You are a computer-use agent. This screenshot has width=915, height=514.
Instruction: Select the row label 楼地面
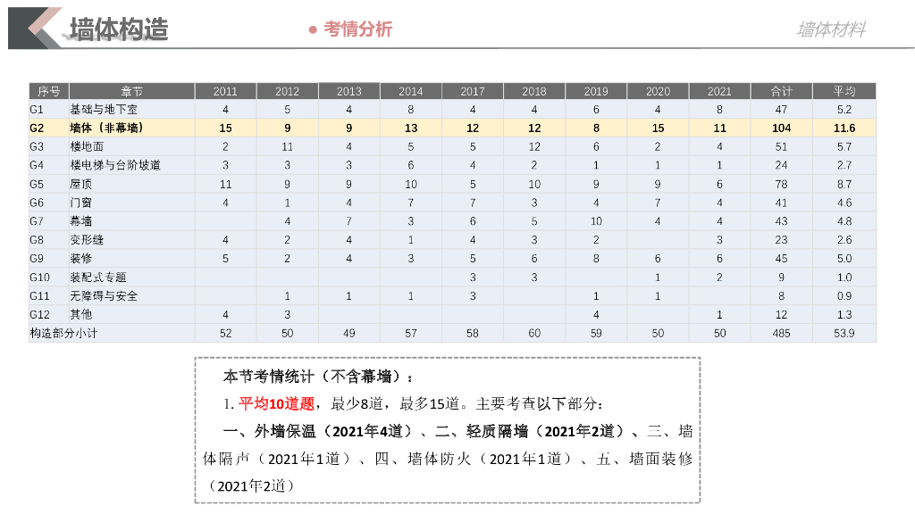click(87, 146)
